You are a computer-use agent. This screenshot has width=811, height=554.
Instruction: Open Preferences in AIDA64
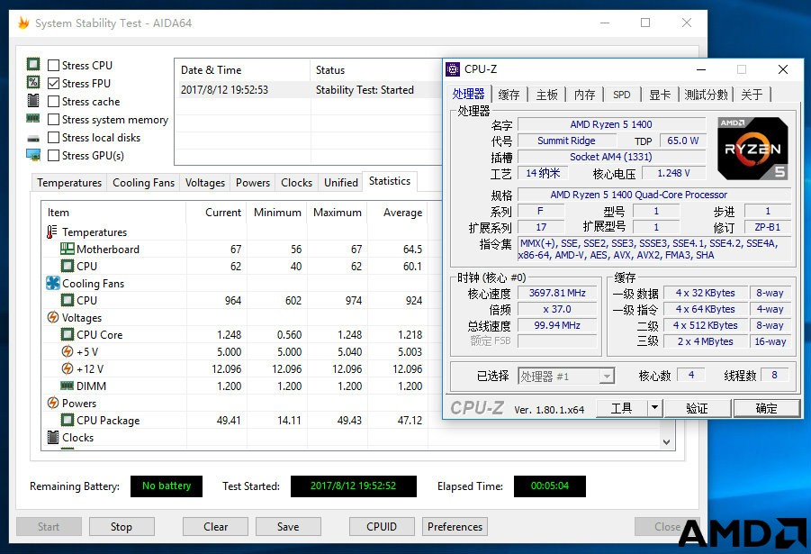point(455,527)
